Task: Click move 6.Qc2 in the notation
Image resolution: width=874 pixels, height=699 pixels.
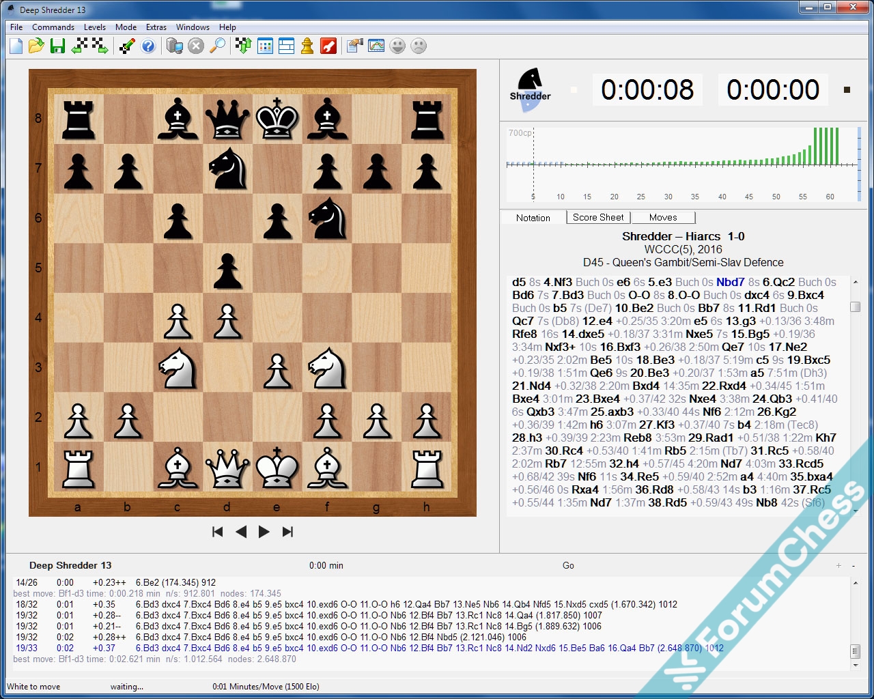Action: click(x=778, y=282)
